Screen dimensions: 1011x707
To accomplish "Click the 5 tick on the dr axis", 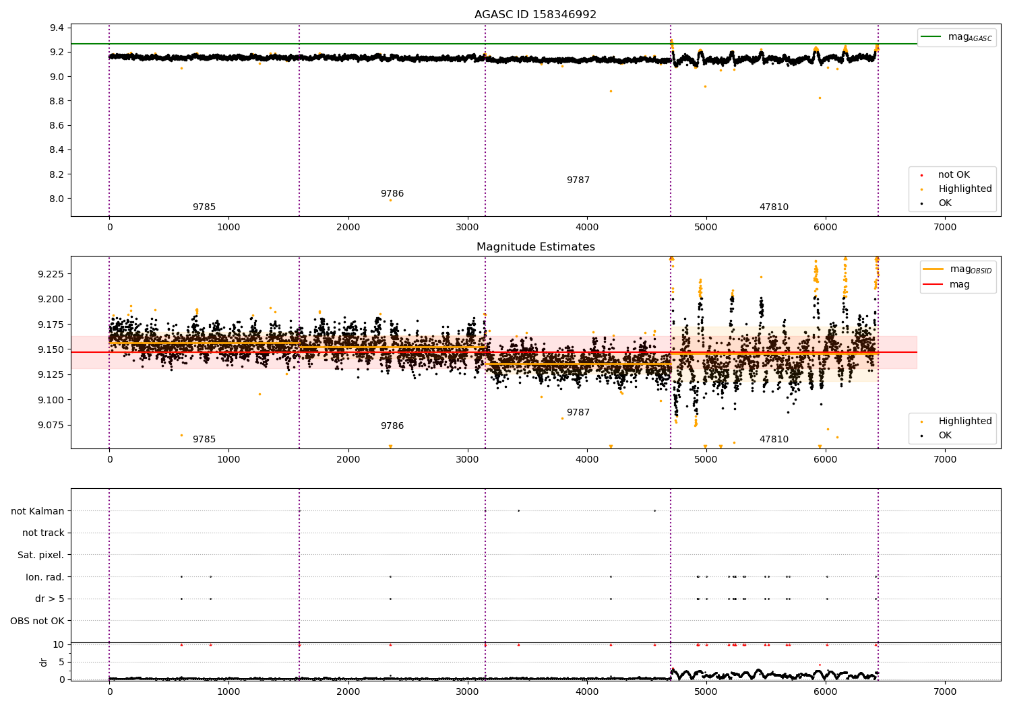I will 61,662.
